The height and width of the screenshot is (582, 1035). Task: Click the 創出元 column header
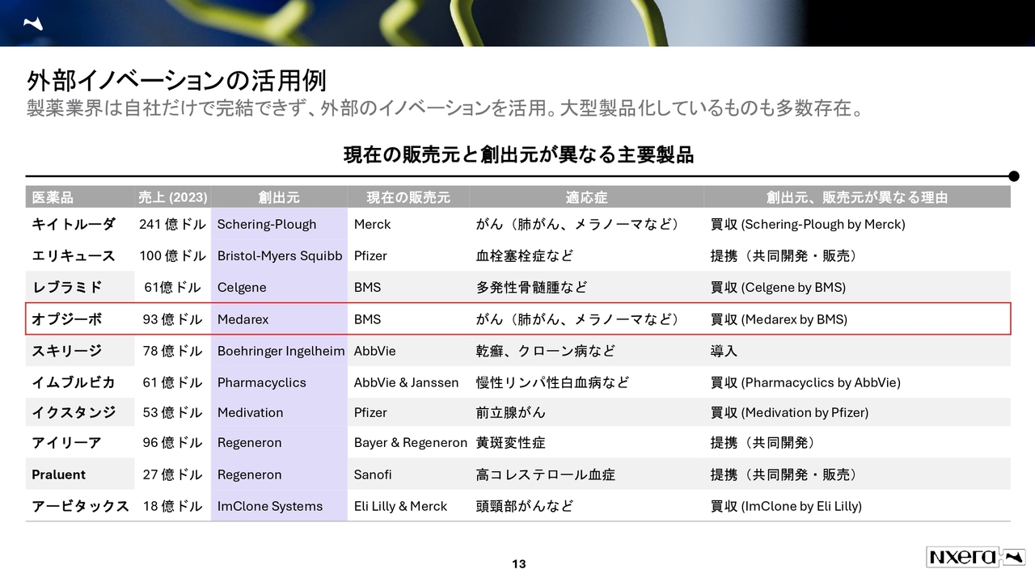point(279,197)
